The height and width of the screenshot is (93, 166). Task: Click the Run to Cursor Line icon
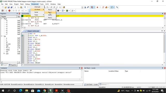point(22,11)
